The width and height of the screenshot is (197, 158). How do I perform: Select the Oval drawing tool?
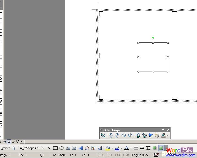(x=61, y=148)
